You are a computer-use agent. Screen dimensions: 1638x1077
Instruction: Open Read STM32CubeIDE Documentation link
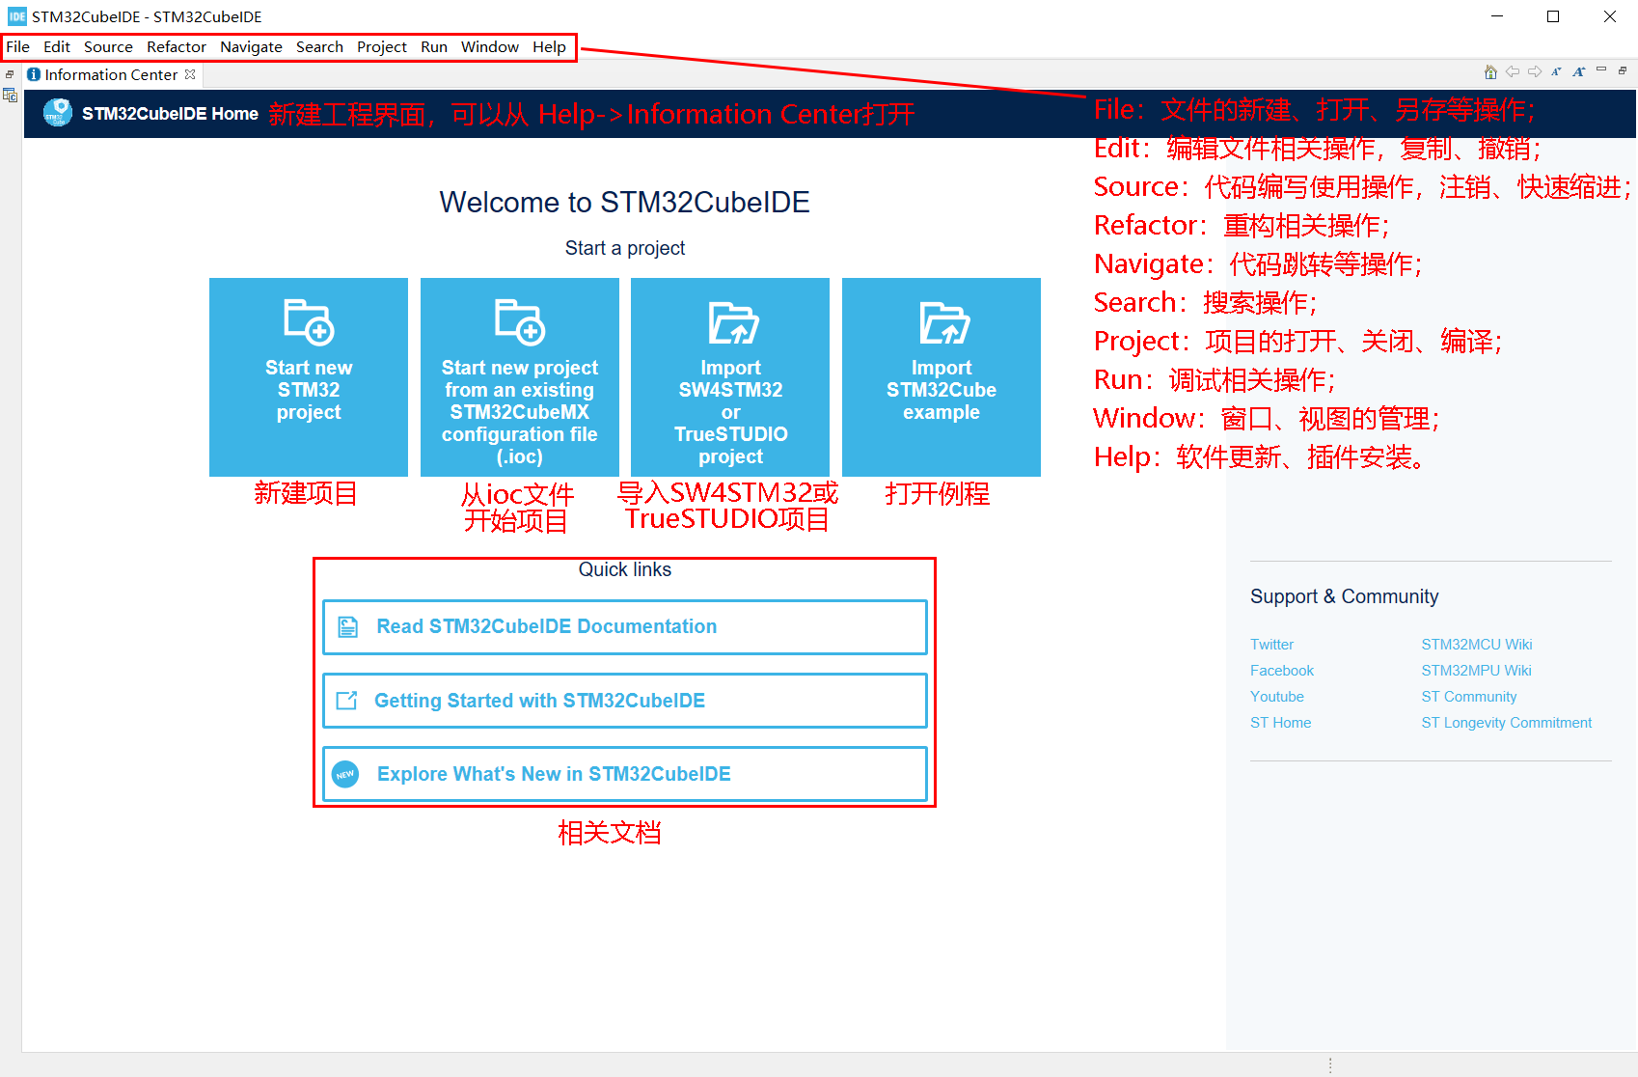pos(625,627)
